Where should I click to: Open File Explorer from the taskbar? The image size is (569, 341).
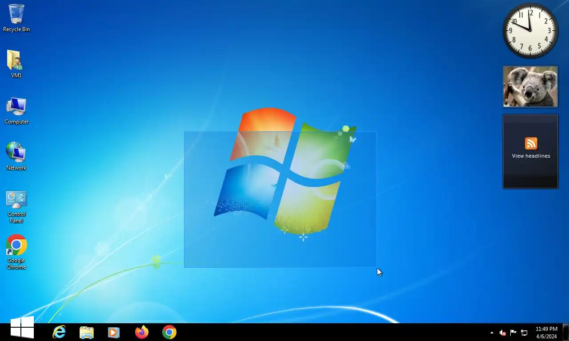87,332
